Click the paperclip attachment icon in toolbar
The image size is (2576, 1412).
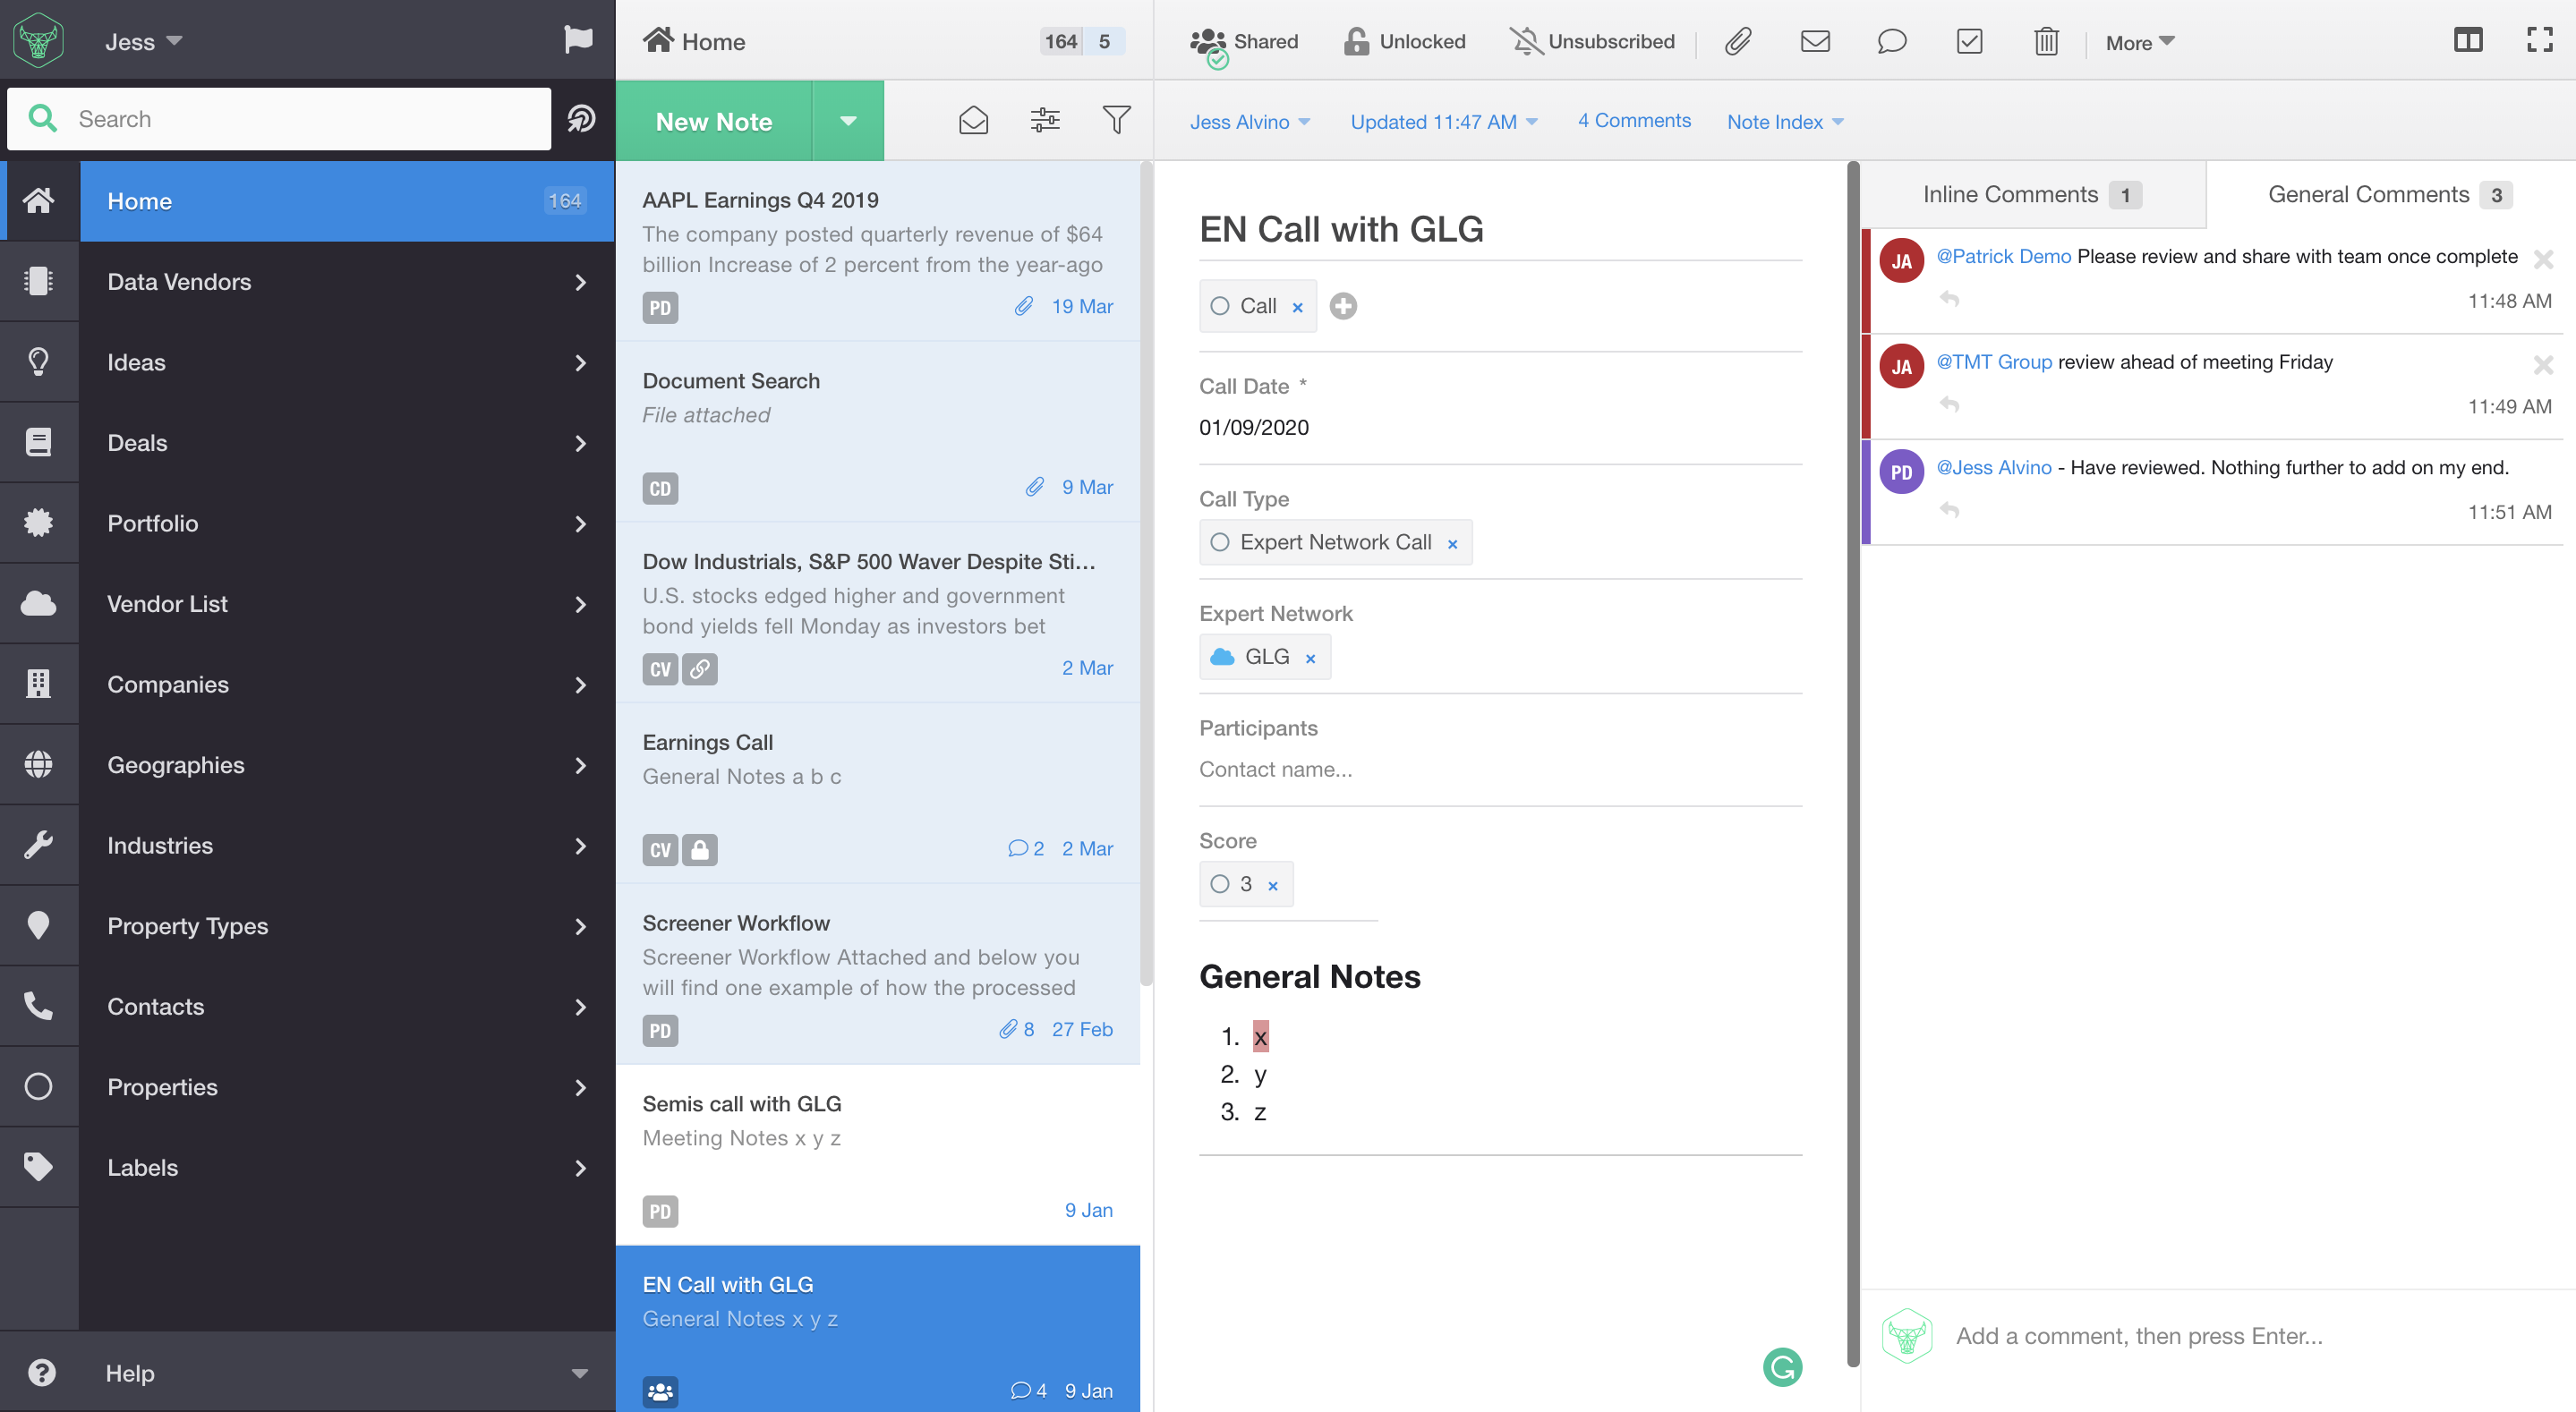coord(1738,42)
